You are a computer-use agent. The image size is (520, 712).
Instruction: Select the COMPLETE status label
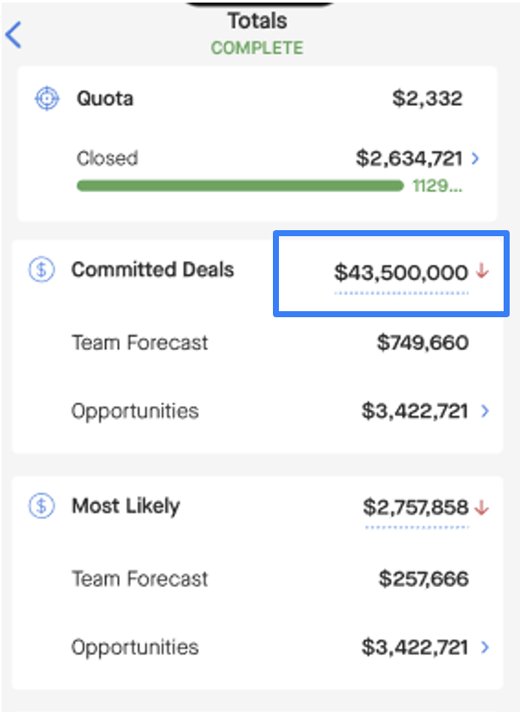(x=257, y=48)
